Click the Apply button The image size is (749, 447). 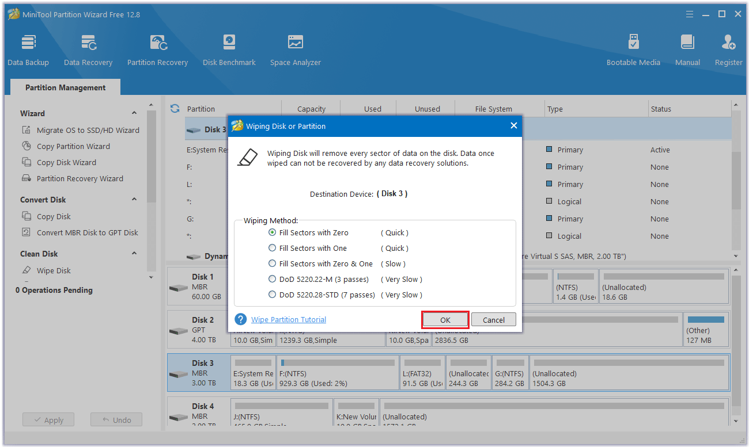click(48, 420)
